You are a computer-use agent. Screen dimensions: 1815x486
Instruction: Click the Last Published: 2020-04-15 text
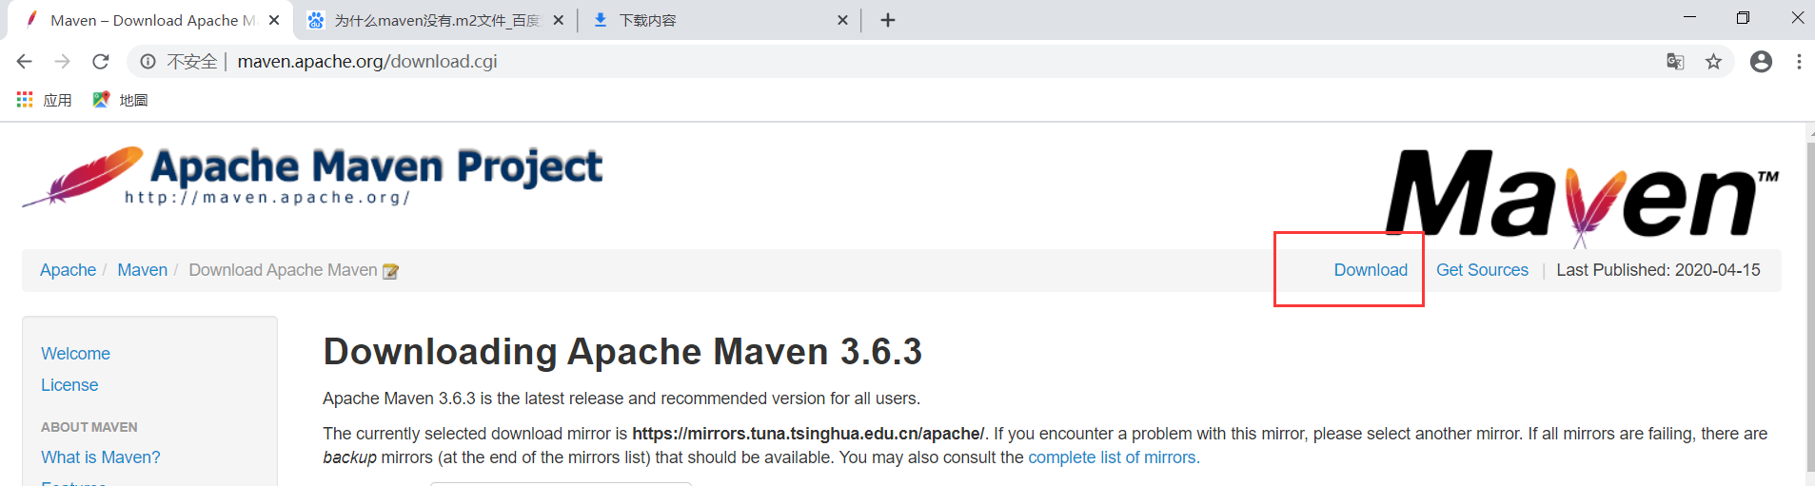1658,270
